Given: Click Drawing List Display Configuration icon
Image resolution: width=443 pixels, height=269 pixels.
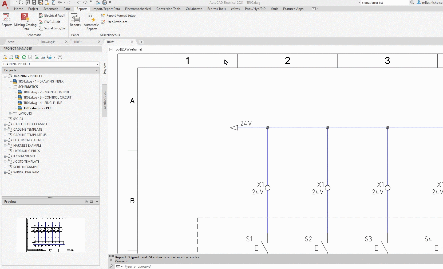Looking at the screenshot, I should 43,57.
